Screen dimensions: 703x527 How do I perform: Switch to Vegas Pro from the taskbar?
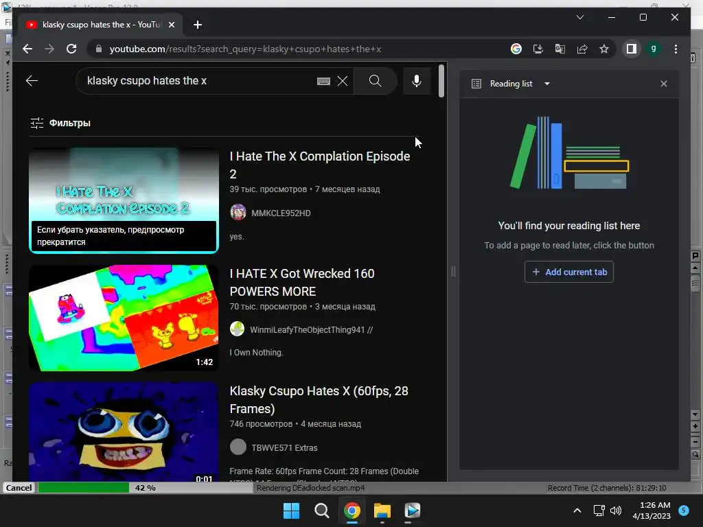click(413, 511)
